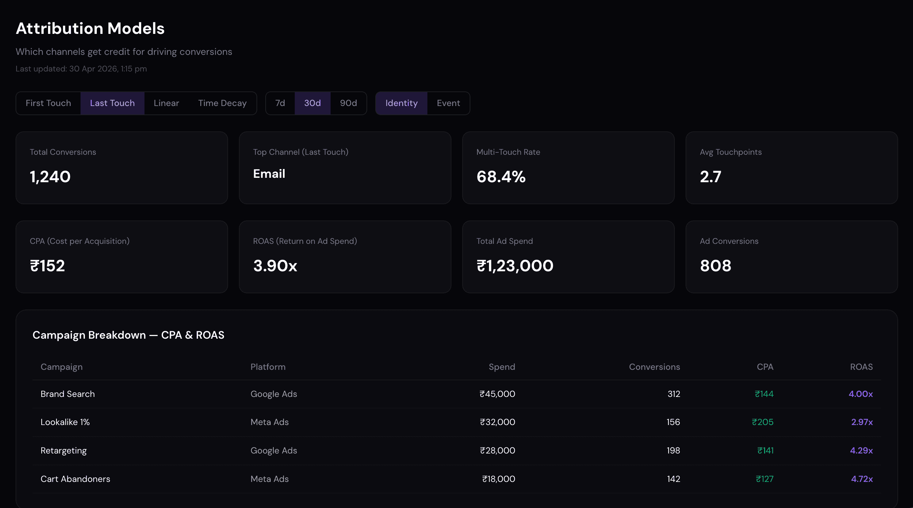Click Google Ads in Retargeting row
This screenshot has height=508, width=913.
click(x=274, y=450)
